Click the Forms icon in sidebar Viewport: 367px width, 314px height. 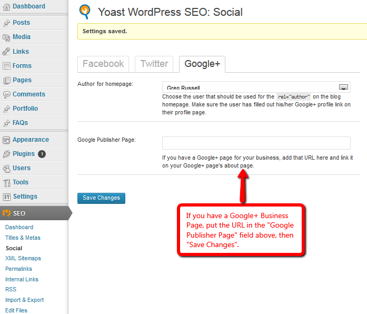point(6,66)
